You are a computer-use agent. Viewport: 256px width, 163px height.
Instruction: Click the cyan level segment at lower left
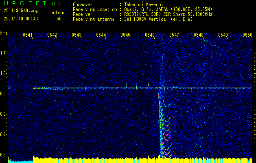tap(21, 161)
